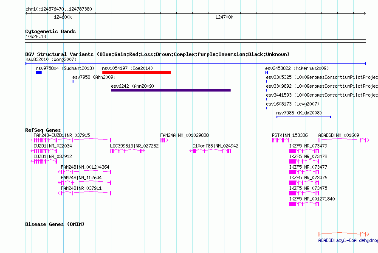Open the esv2453822 (McKernan2009) variant label
Viewport: 378px width, 253px height.
[297, 68]
